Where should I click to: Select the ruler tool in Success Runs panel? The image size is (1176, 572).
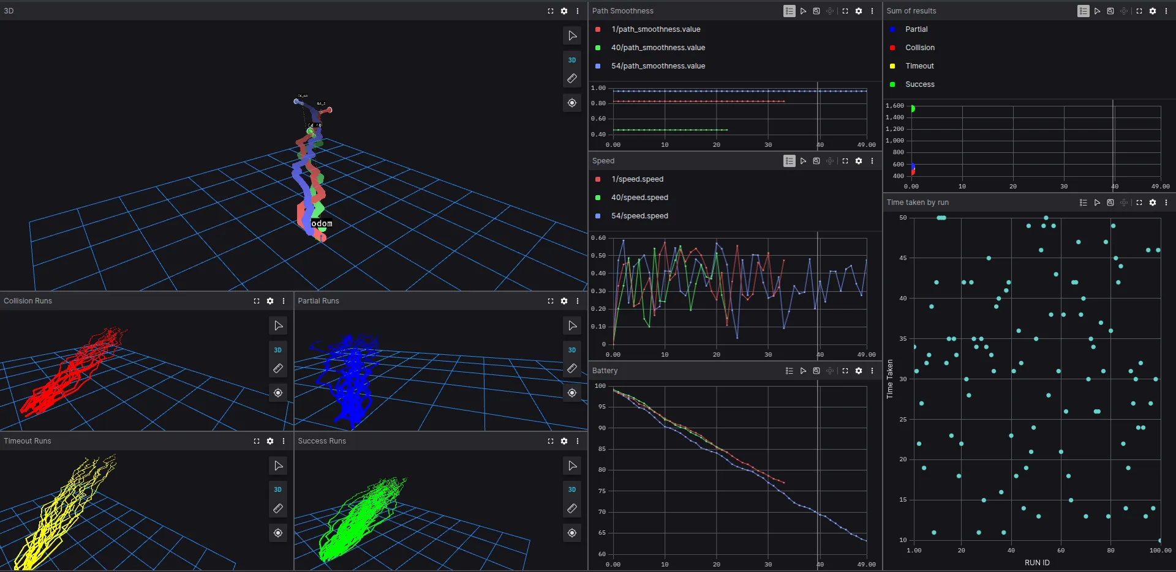click(x=572, y=508)
